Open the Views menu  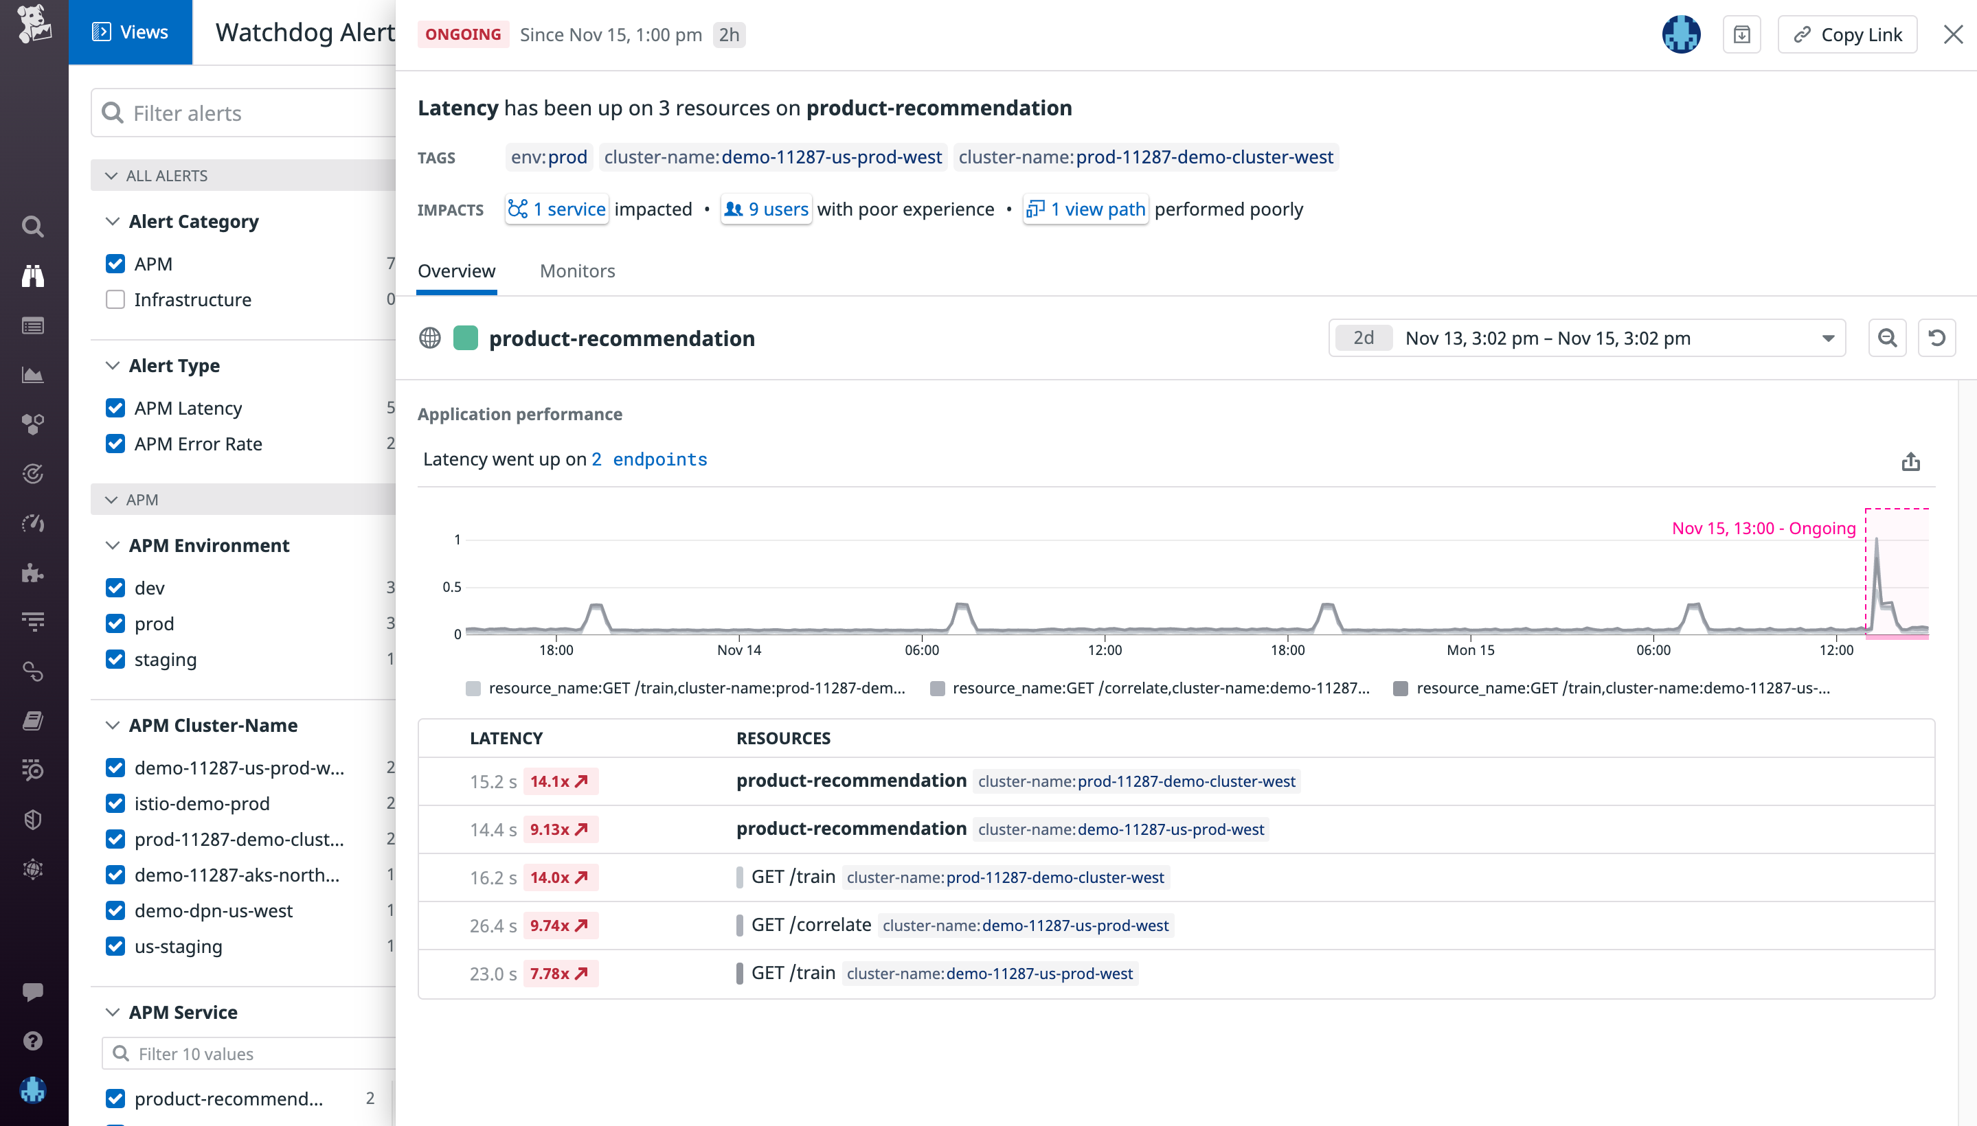click(130, 32)
